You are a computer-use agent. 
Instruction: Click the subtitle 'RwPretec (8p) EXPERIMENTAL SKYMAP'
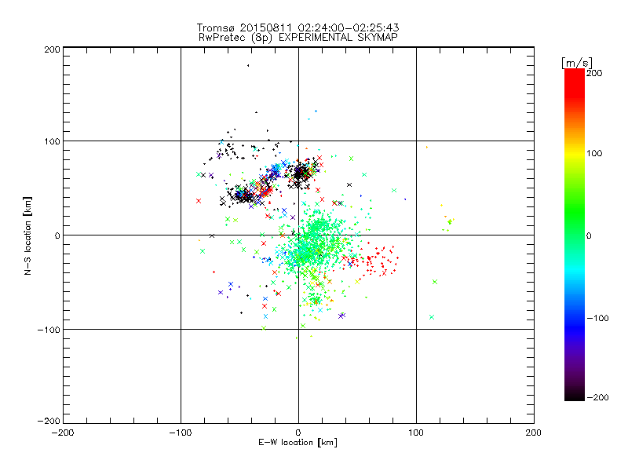point(298,37)
